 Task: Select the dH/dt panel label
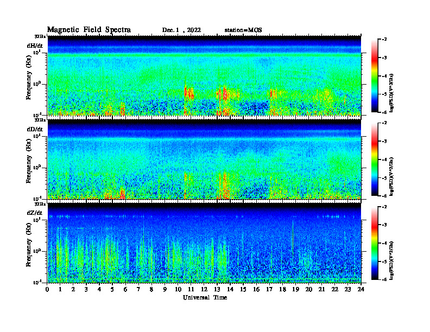35,46
